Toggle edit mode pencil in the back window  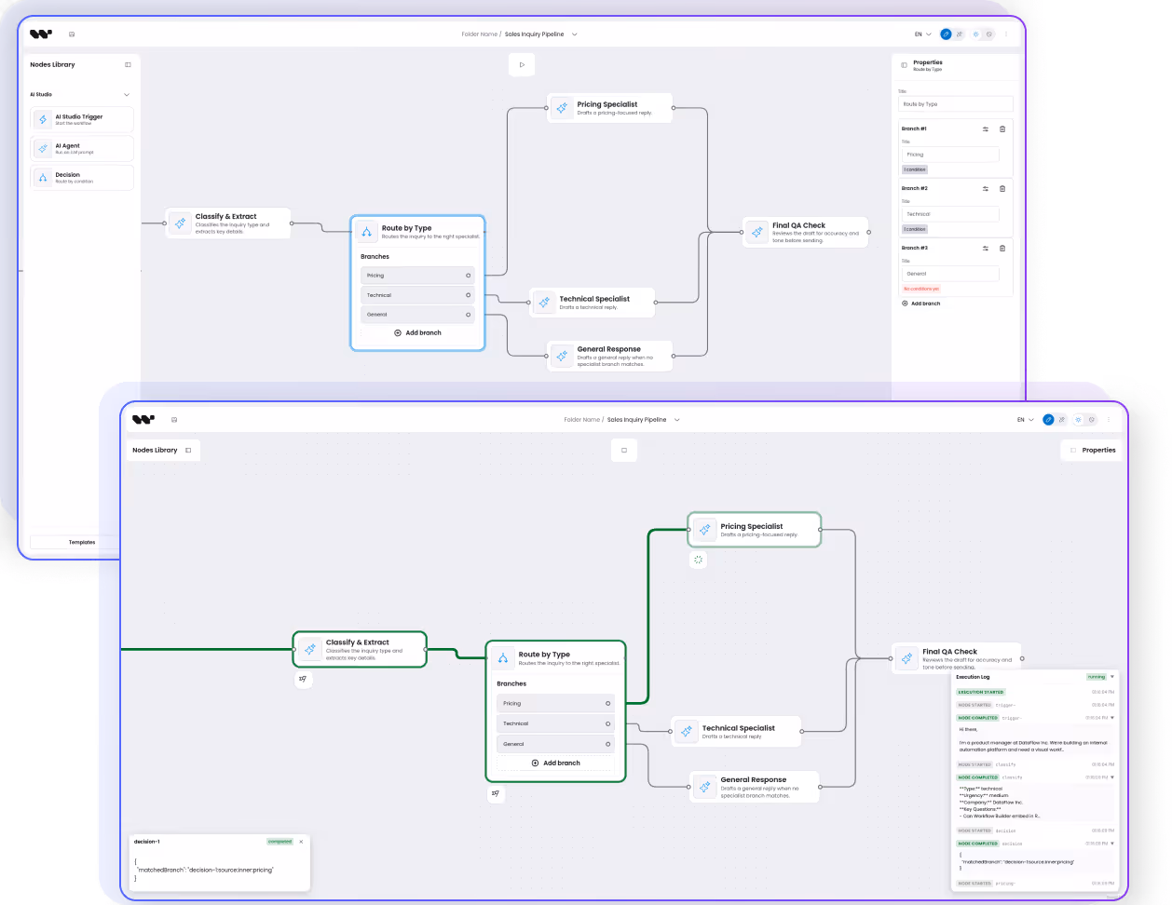(x=946, y=34)
